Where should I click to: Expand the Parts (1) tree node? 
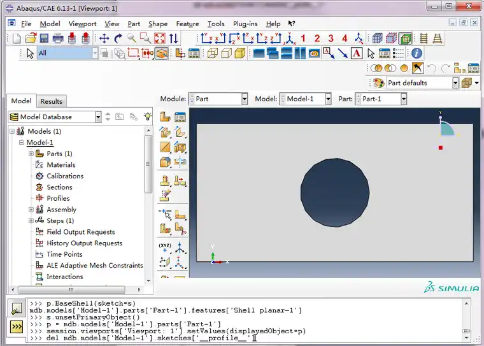click(x=31, y=154)
